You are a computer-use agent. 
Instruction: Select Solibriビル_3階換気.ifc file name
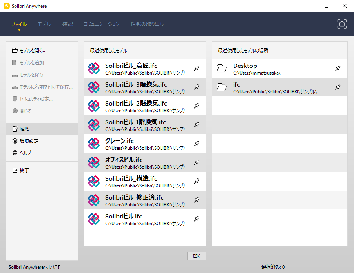[136, 84]
